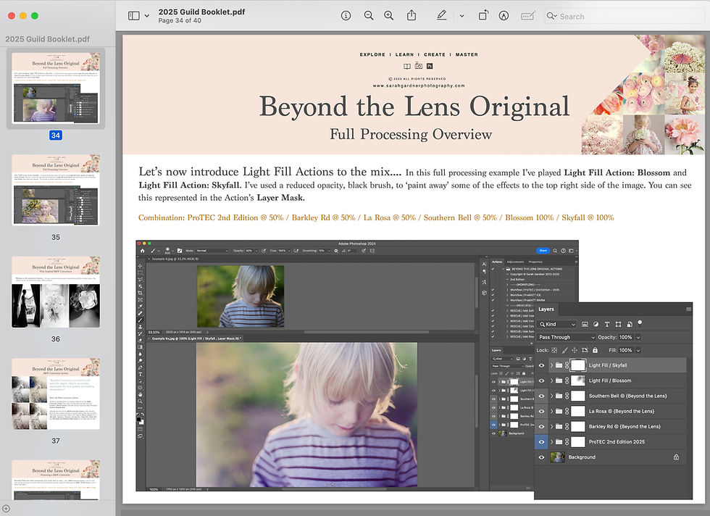This screenshot has height=516, width=710.
Task: Open the Kind filter dropdown in large Layers panel
Action: (557, 325)
